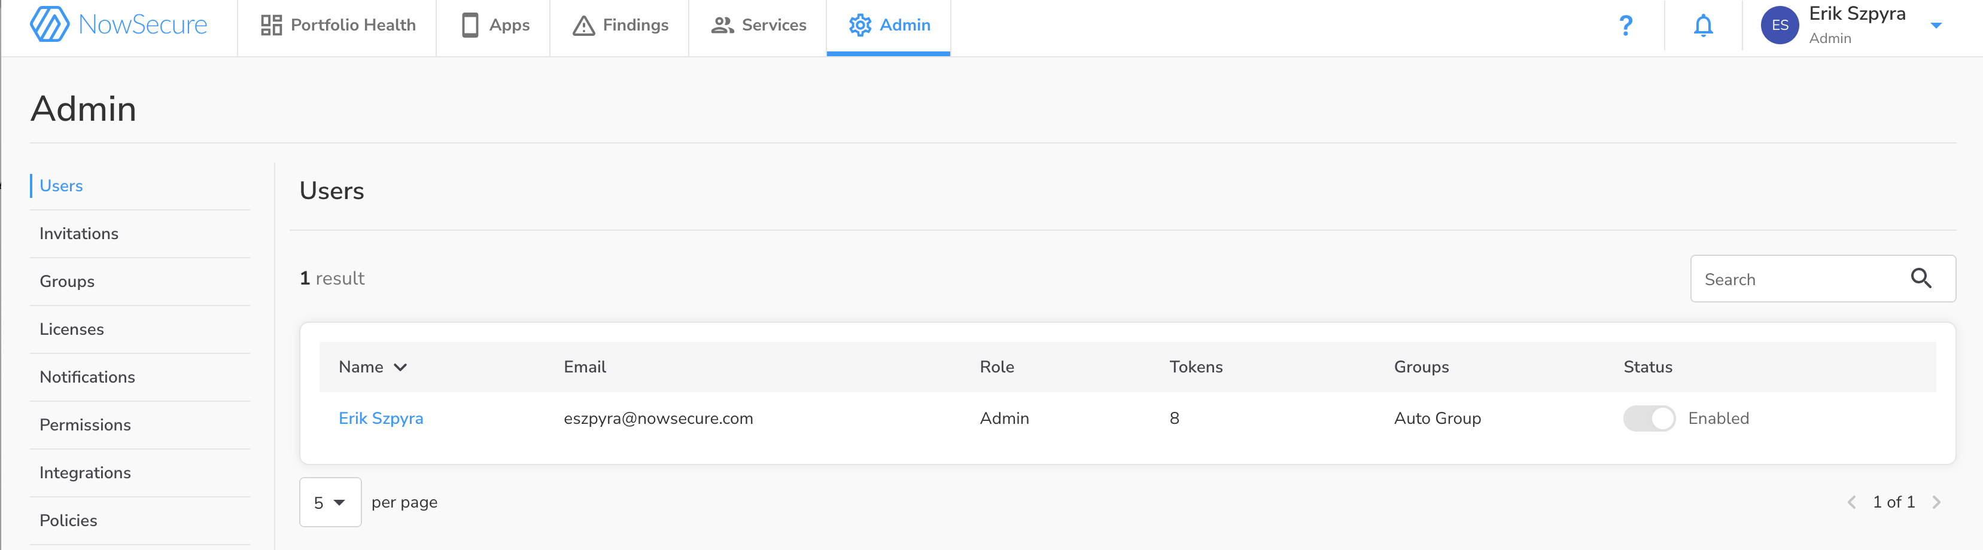Open Groups in the sidebar
Screen dimensions: 1983x550
(x=67, y=282)
